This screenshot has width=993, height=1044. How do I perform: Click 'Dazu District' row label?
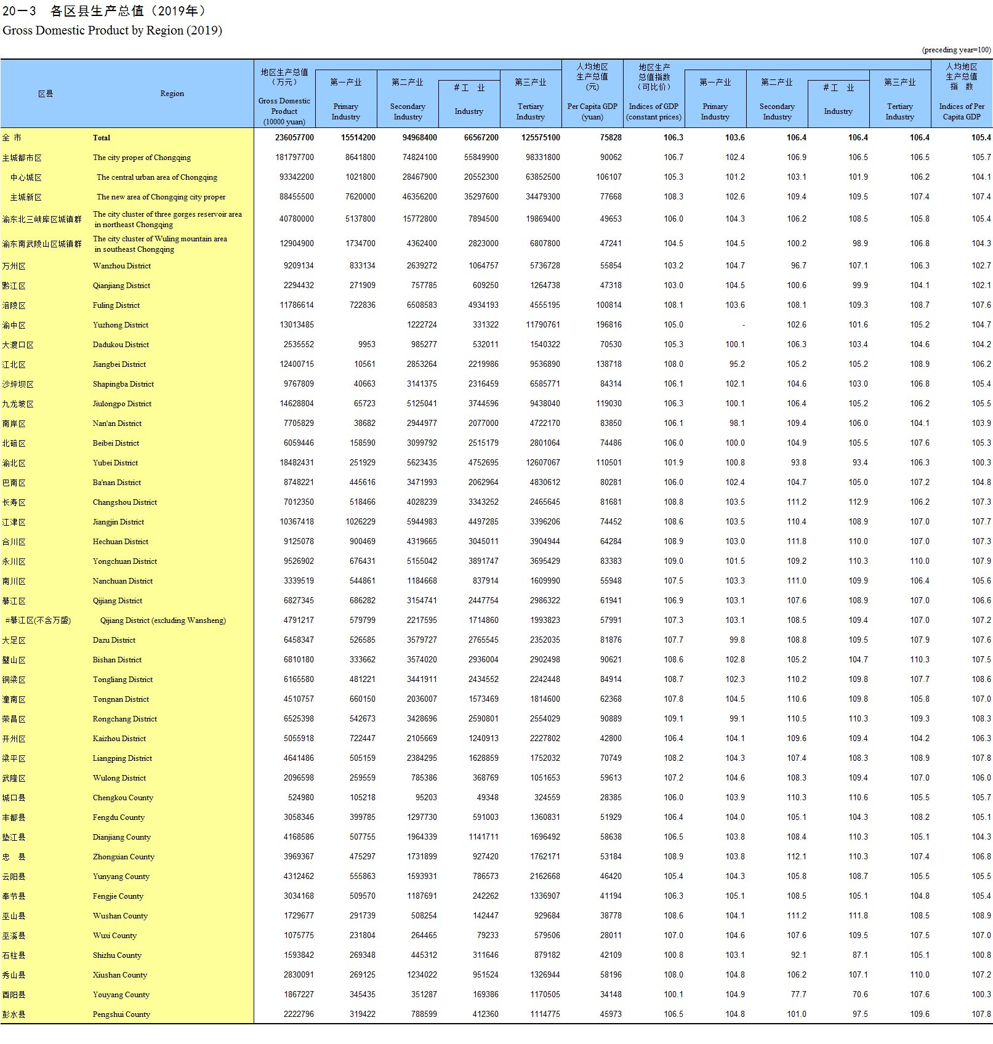click(114, 640)
